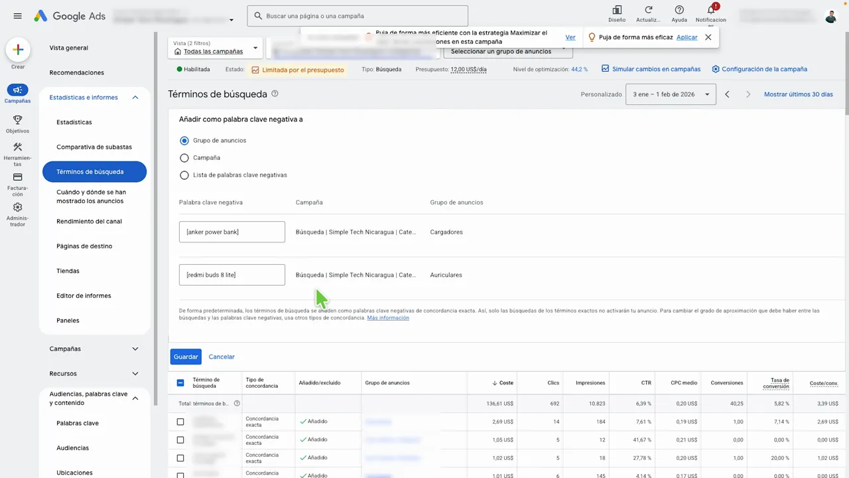849x478 pixels.
Task: Check the row with cost 1,05 US$
Action: click(x=180, y=439)
